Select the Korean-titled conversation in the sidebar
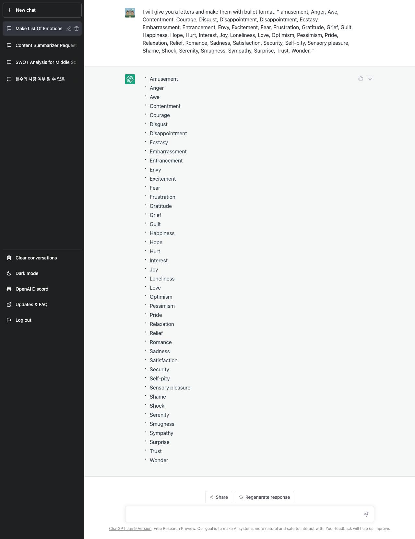This screenshot has width=415, height=539. (42, 79)
